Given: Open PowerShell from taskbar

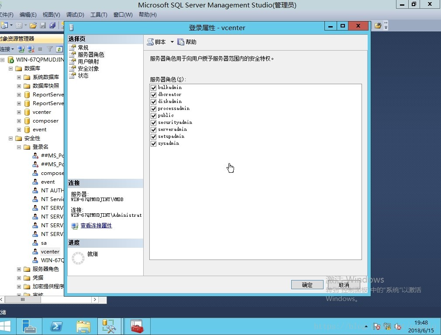Looking at the screenshot, I should pos(56,326).
